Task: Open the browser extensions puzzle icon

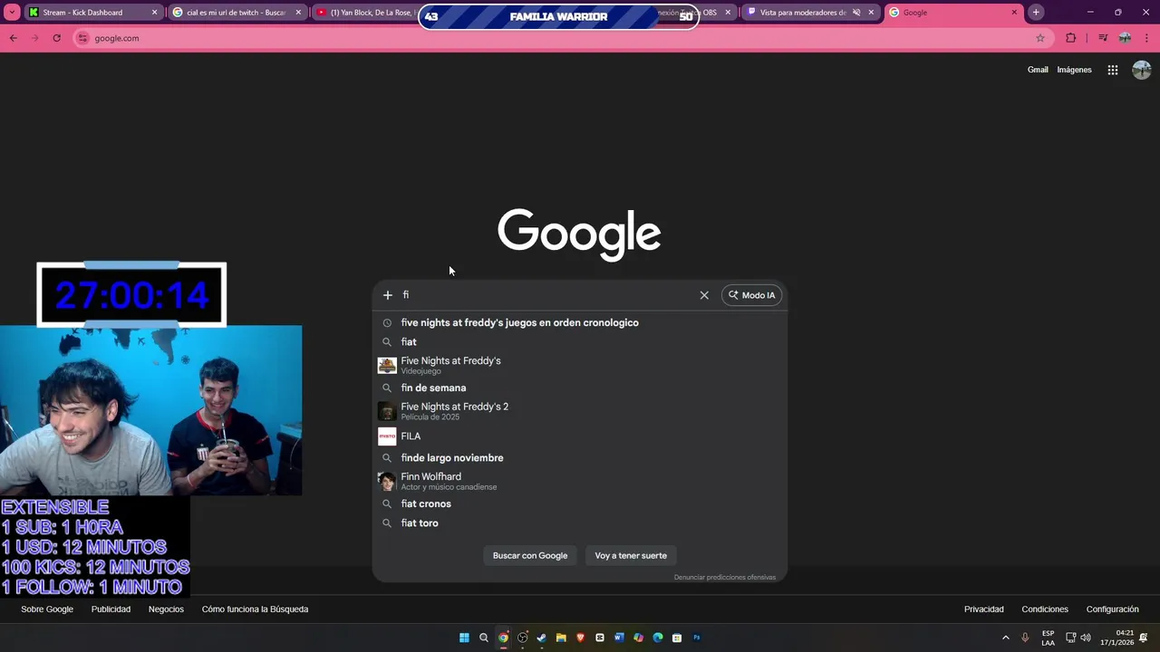Action: coord(1071,38)
